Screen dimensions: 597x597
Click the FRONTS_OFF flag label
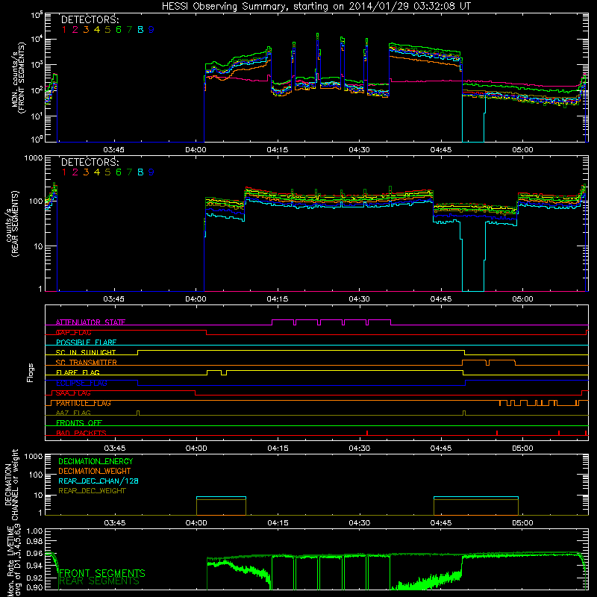[79, 423]
